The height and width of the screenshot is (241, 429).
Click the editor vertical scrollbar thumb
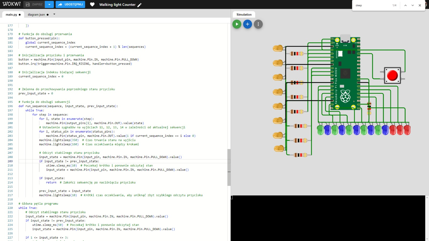(229, 167)
